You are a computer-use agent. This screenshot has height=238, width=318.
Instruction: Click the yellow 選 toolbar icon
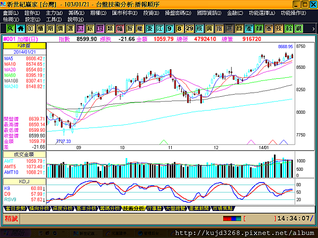click(70, 29)
